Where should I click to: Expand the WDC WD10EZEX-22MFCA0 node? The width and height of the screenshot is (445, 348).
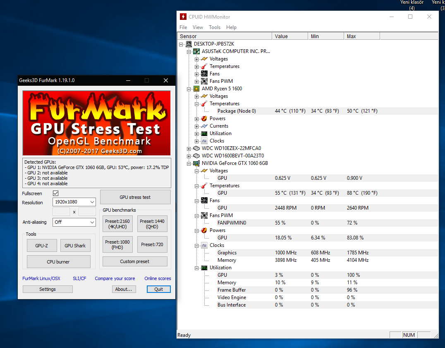[189, 149]
